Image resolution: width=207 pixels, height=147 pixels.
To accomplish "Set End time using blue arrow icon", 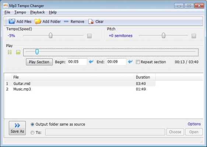I will click(130, 61).
